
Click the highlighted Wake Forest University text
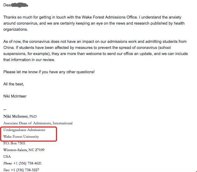(21, 136)
